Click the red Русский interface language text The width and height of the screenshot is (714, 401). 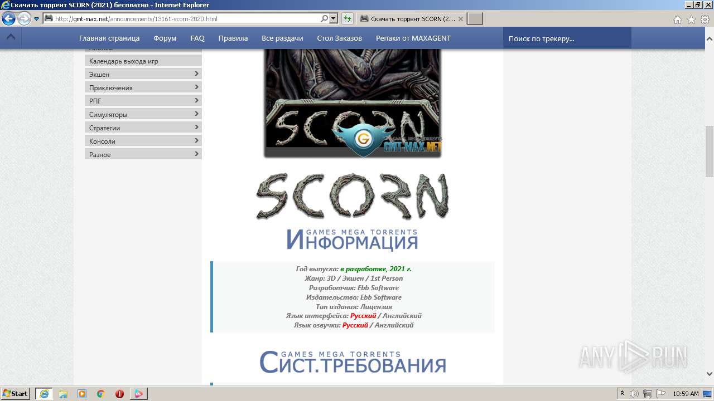[x=363, y=316]
